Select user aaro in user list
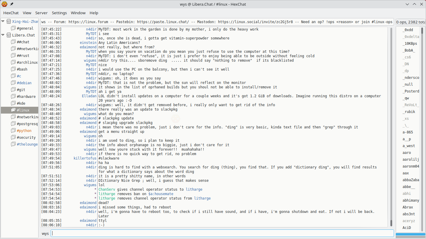 [407, 153]
